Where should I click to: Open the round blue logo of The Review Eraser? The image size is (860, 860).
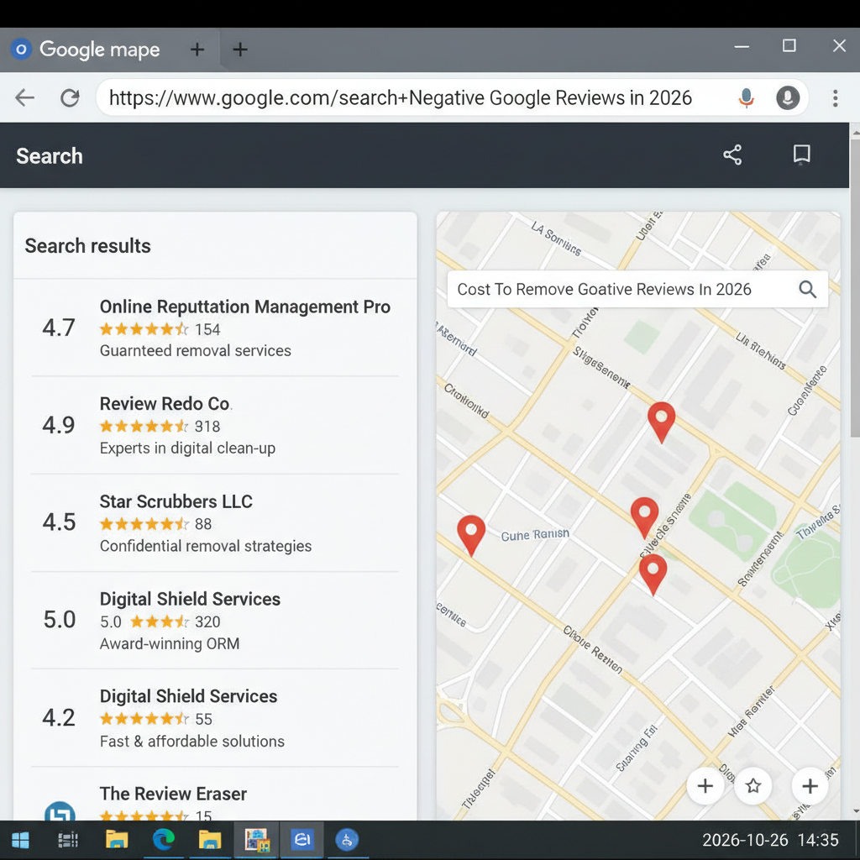point(60,812)
